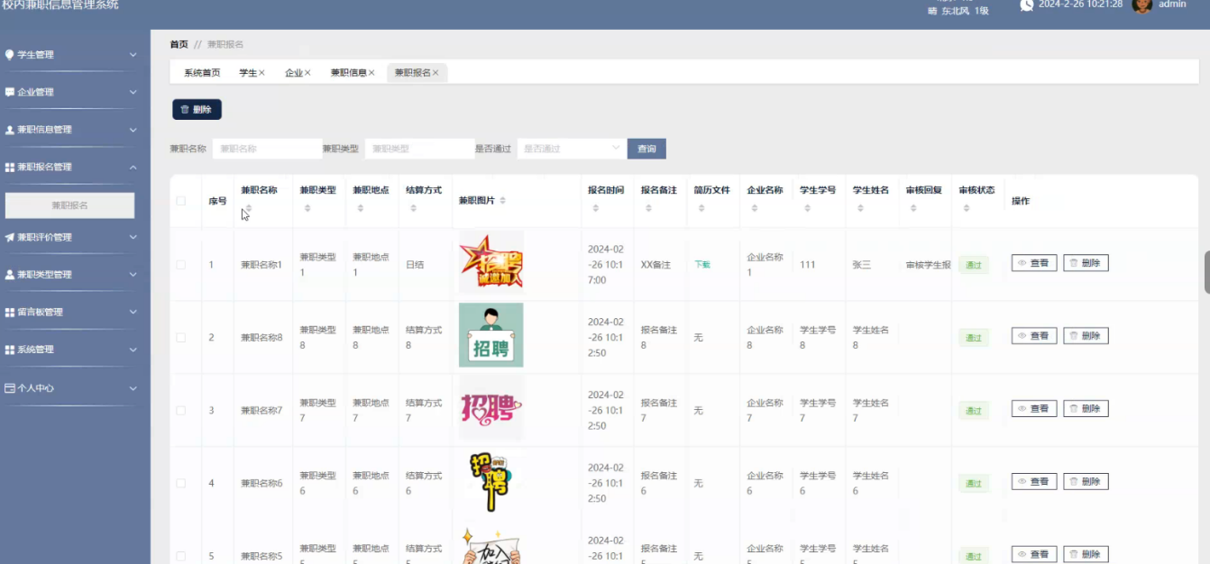
Task: Switch to the 企业 tab
Action: pyautogui.click(x=294, y=73)
